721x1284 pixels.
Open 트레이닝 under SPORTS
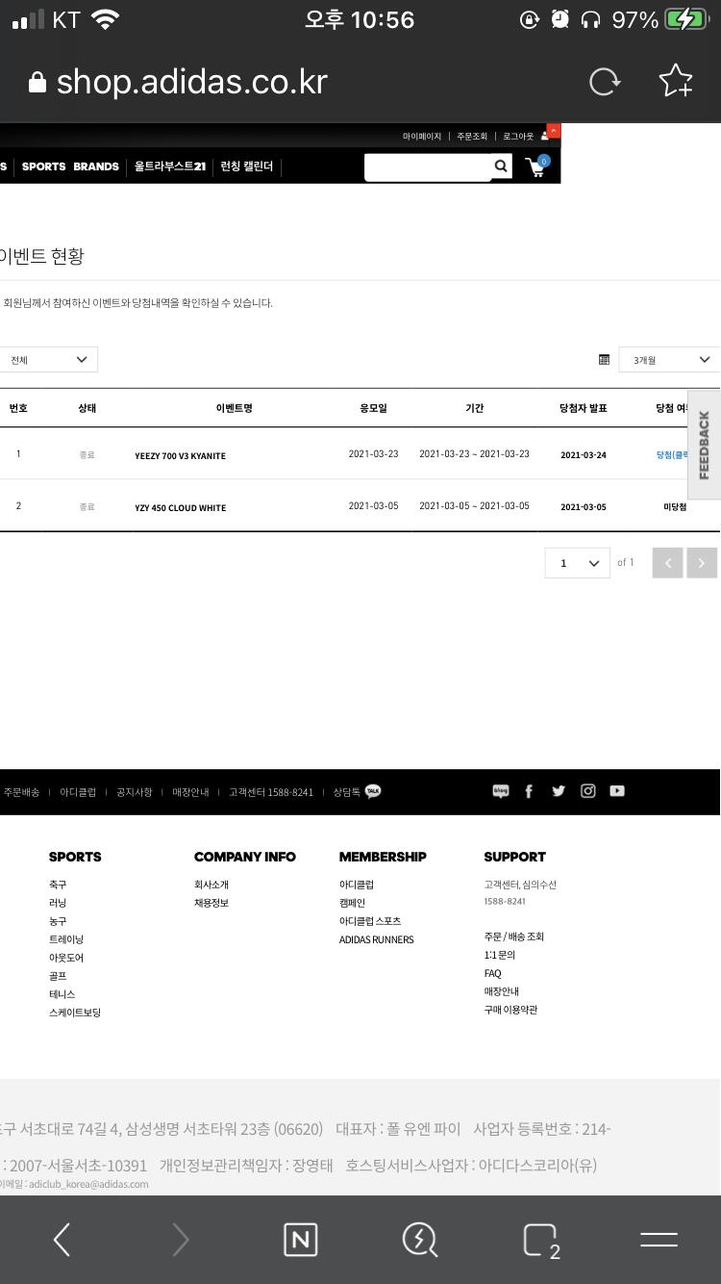click(x=66, y=939)
